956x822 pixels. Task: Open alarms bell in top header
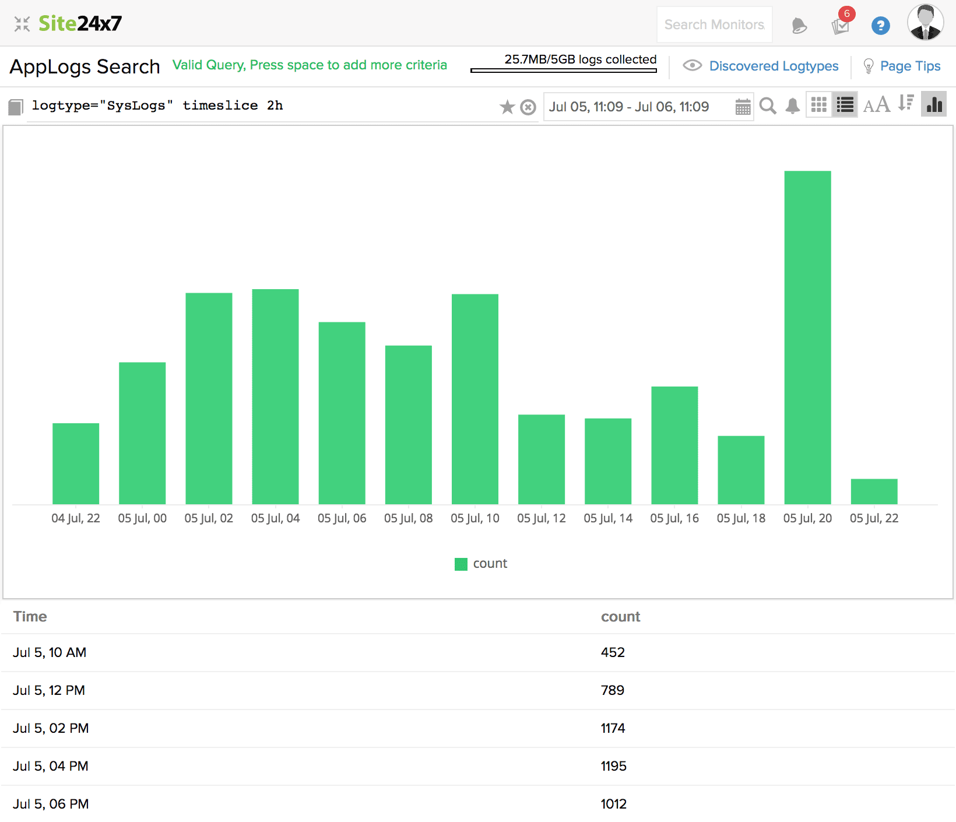pyautogui.click(x=799, y=26)
